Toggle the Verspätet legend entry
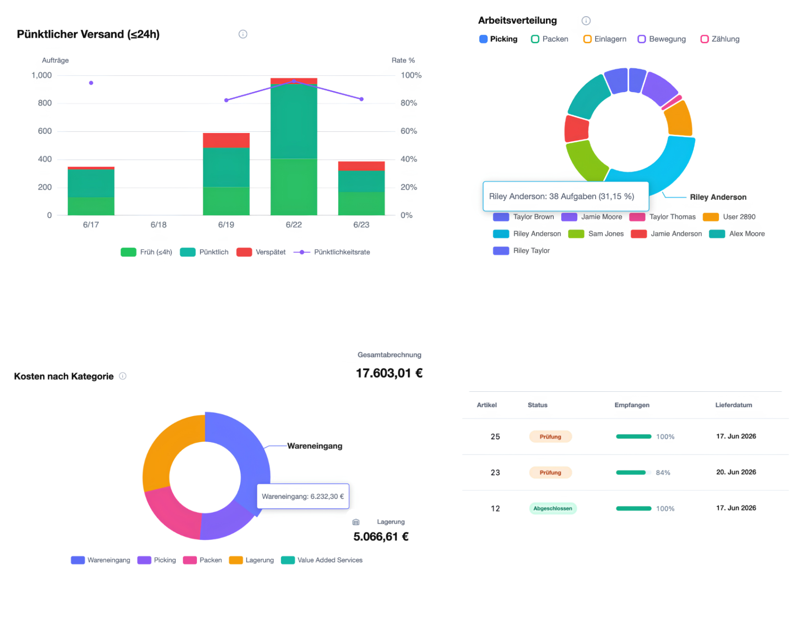This screenshot has width=793, height=617. pos(261,252)
